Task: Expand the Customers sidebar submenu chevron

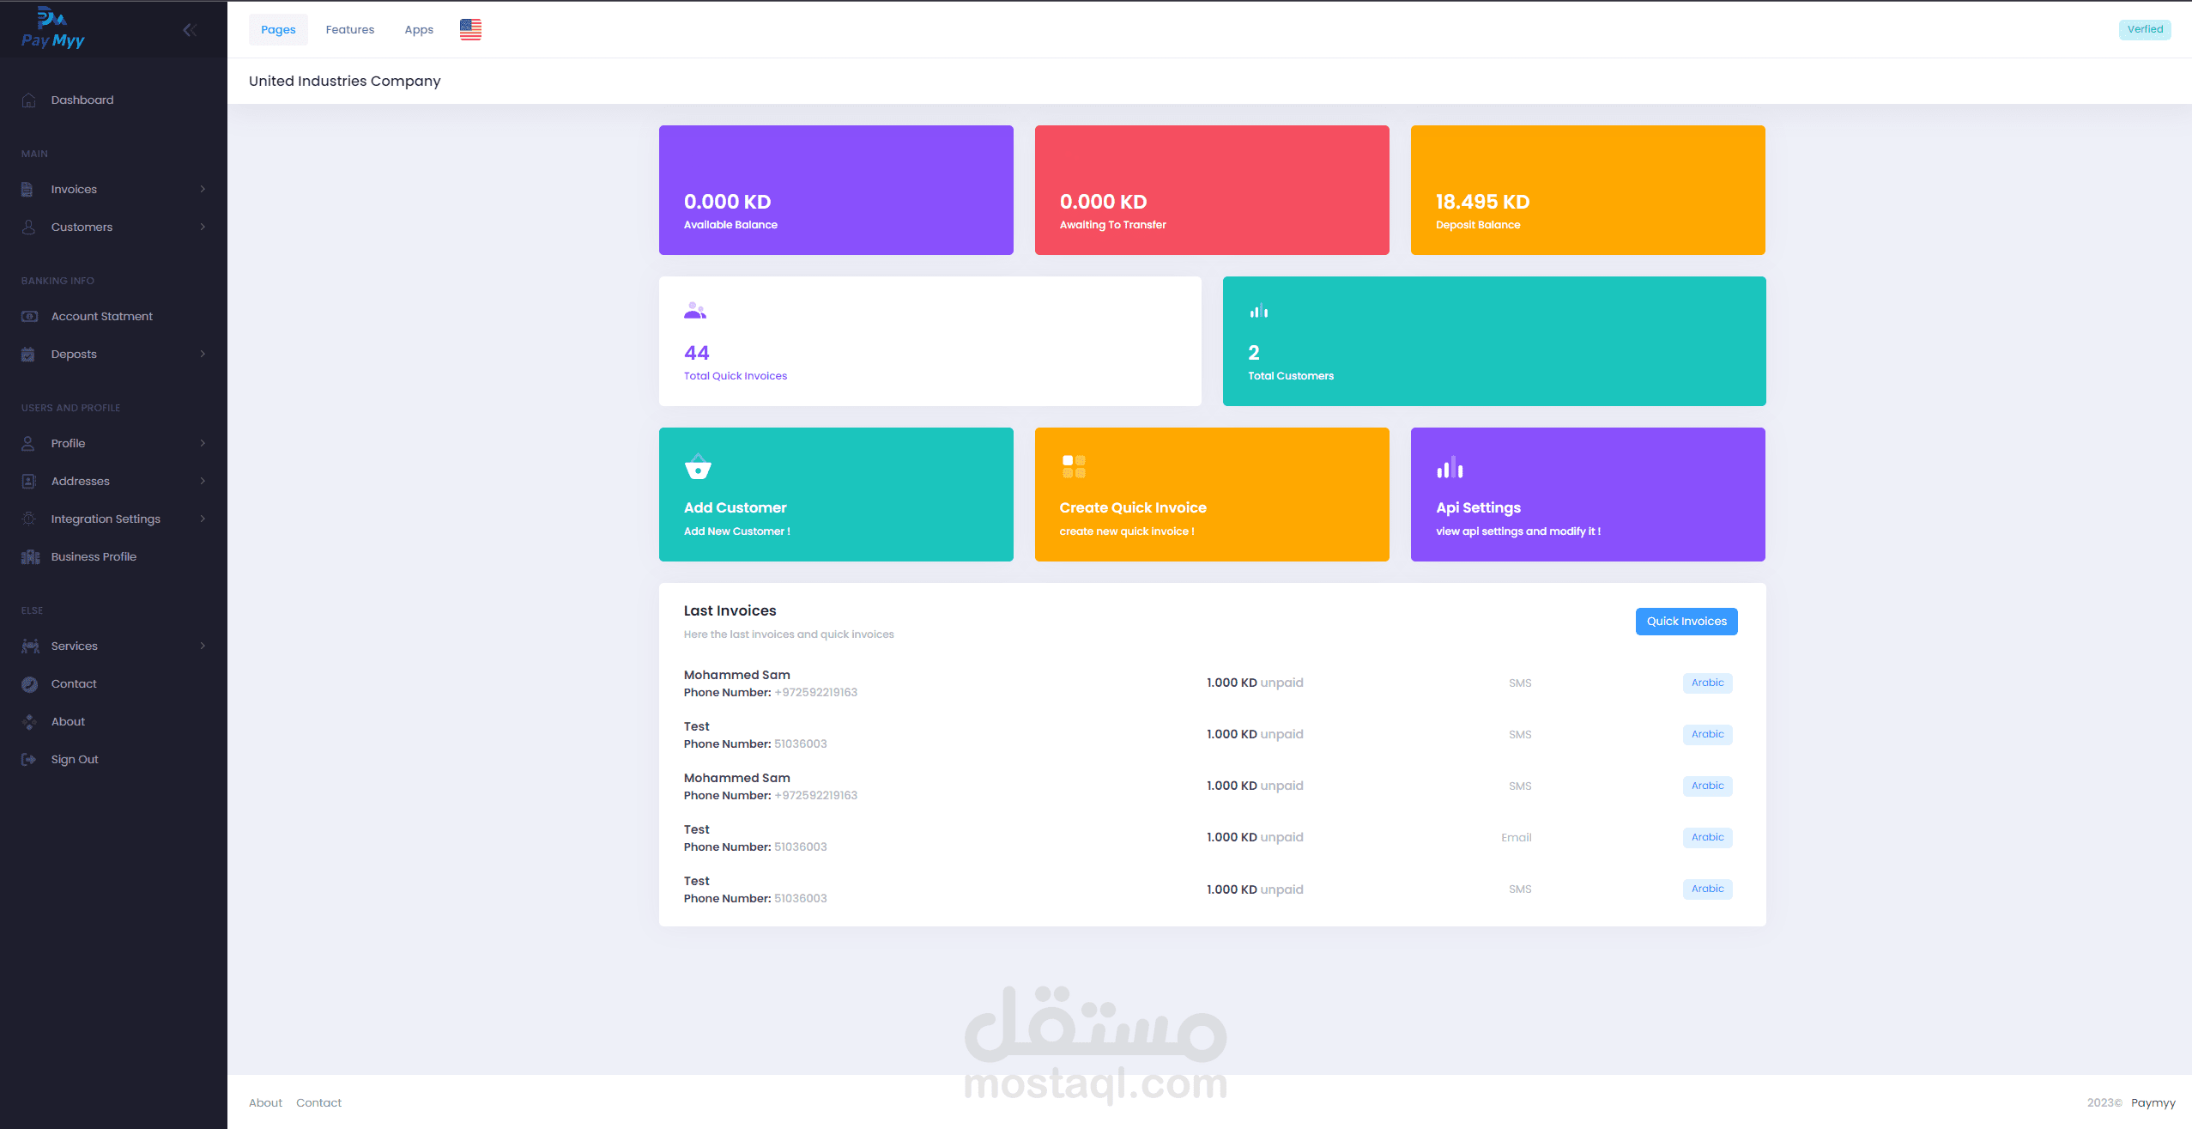Action: click(203, 228)
